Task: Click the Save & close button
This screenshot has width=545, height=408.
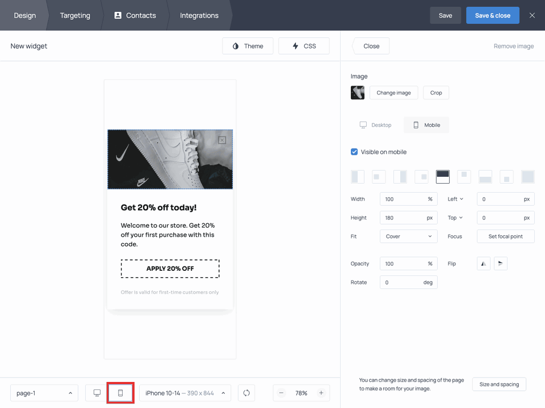Action: pyautogui.click(x=492, y=15)
